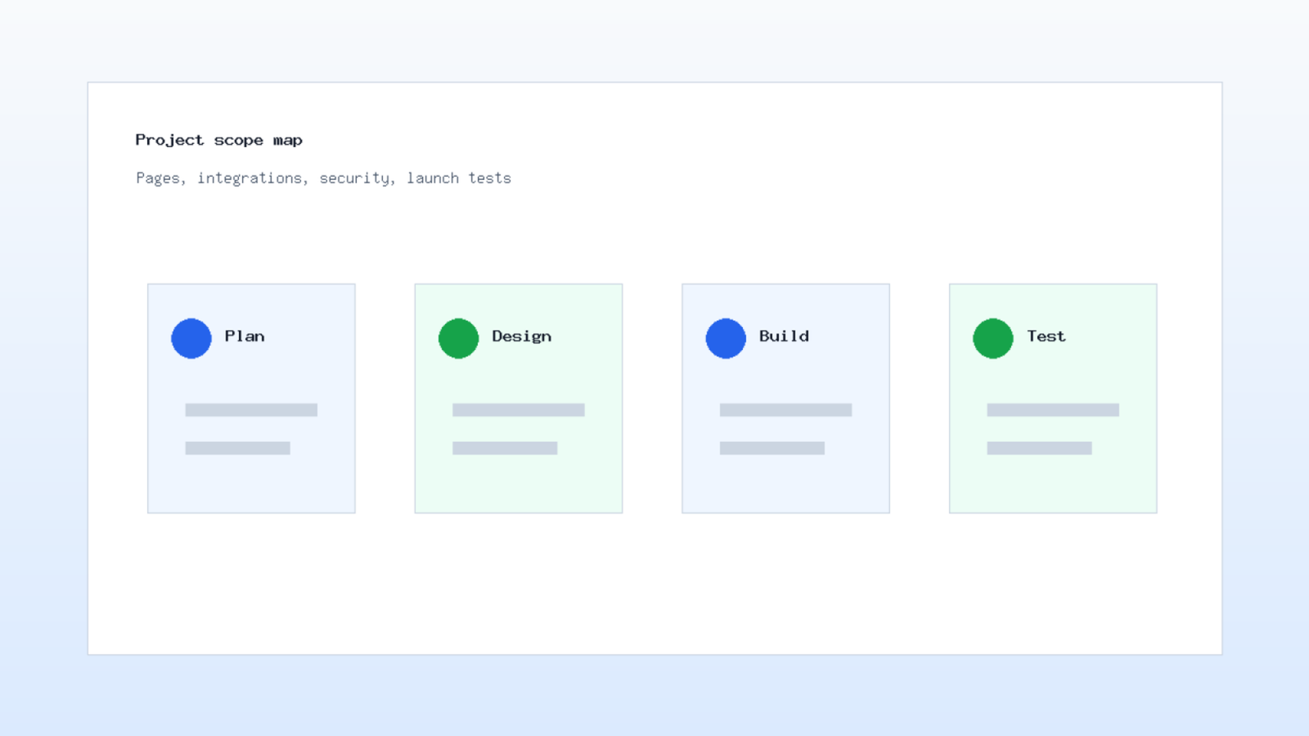Click the Project scope map heading
1309x736 pixels.
(219, 140)
